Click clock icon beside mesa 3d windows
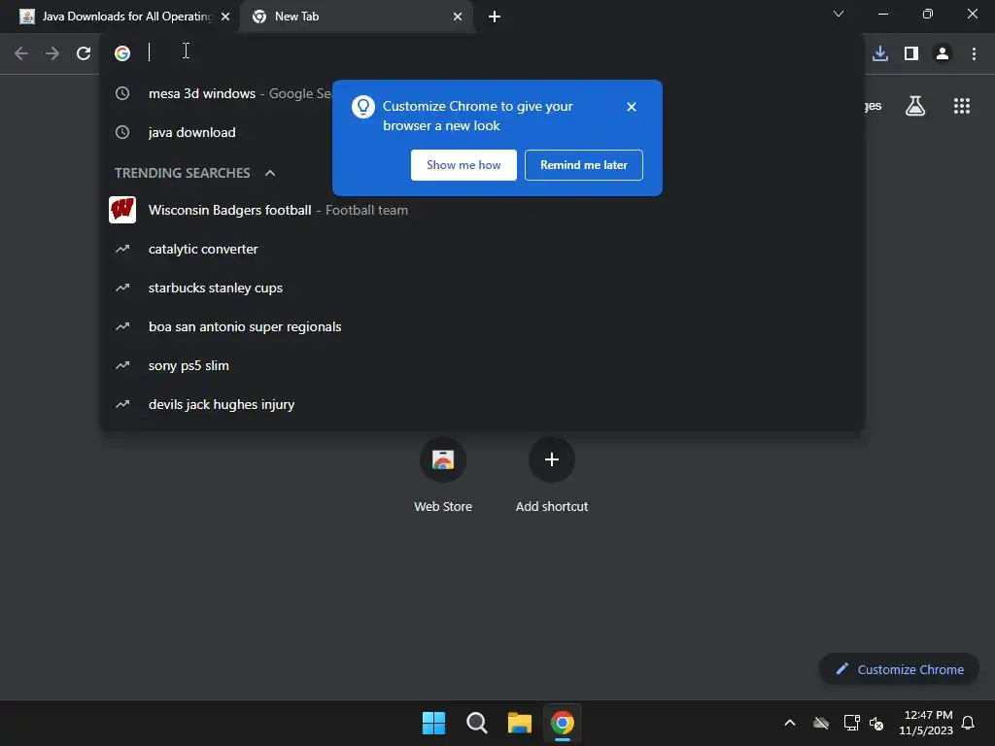 point(122,94)
